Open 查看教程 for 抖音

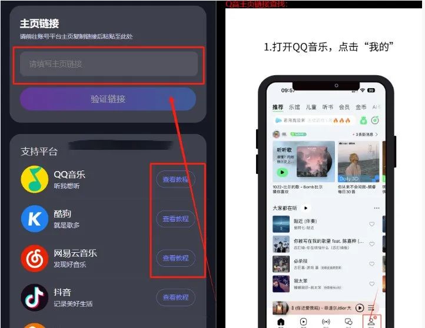click(x=175, y=297)
